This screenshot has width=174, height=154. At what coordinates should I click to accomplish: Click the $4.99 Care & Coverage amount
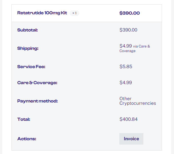coord(126,83)
